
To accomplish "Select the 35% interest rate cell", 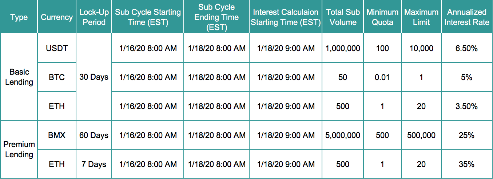I will (466, 164).
